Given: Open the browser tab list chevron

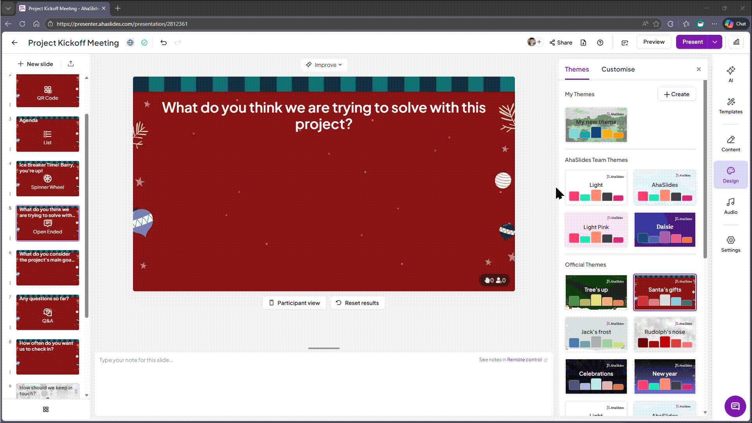Looking at the screenshot, I should pos(8,8).
